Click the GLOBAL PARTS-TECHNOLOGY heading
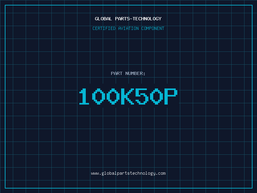The image size is (257, 193). tap(128, 19)
